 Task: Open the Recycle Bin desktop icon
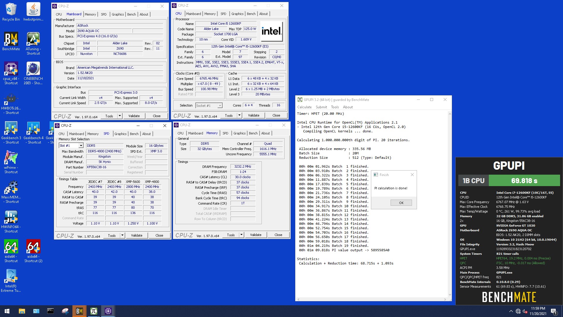pos(11,12)
